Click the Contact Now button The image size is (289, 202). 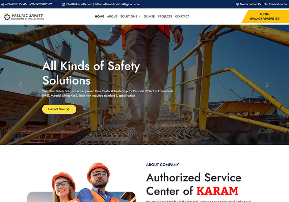click(59, 109)
